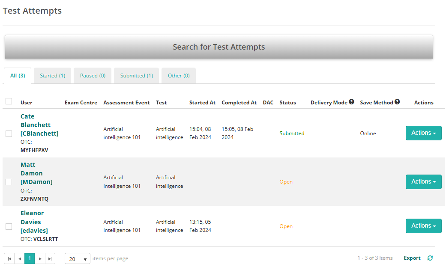
Task: Switch to the Started (1) tab
Action: (52, 76)
